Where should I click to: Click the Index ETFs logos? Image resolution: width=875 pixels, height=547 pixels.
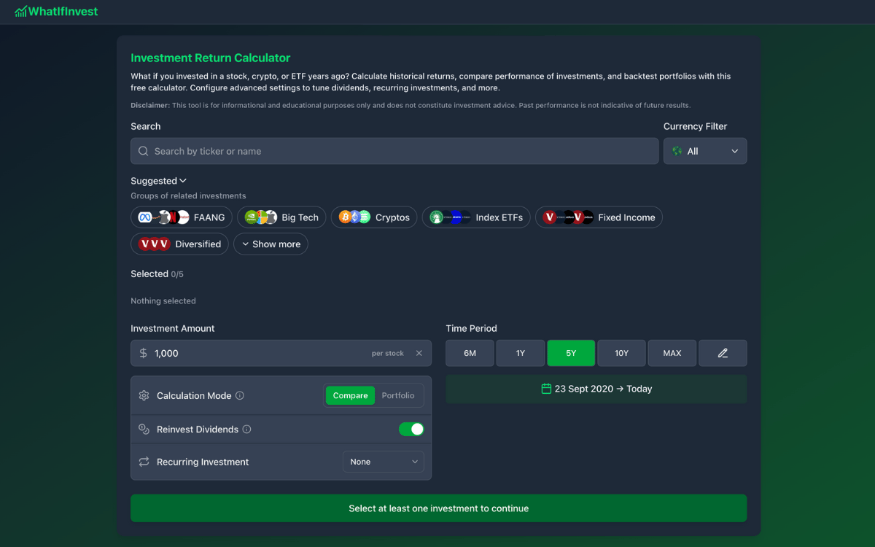click(450, 217)
